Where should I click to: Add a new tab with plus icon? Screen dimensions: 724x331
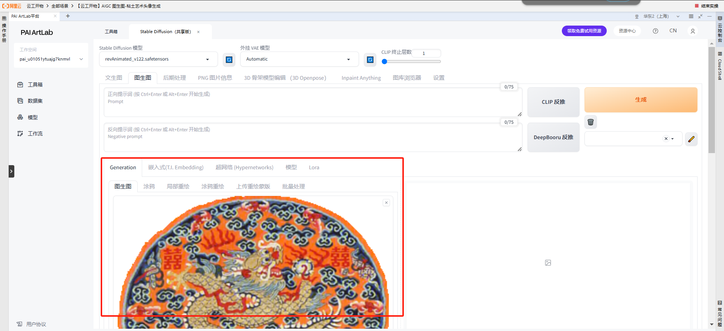tap(68, 16)
